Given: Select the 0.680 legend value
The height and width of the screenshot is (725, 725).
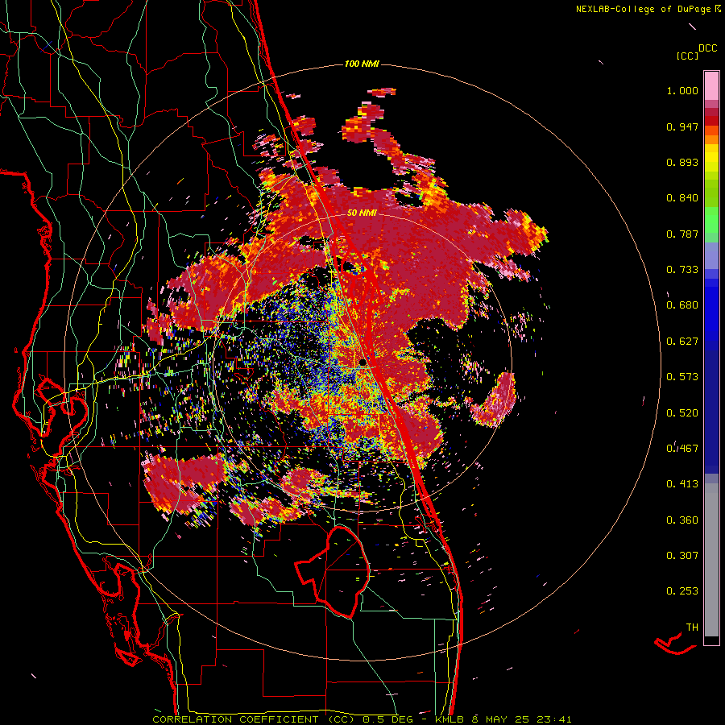Looking at the screenshot, I should pyautogui.click(x=682, y=305).
